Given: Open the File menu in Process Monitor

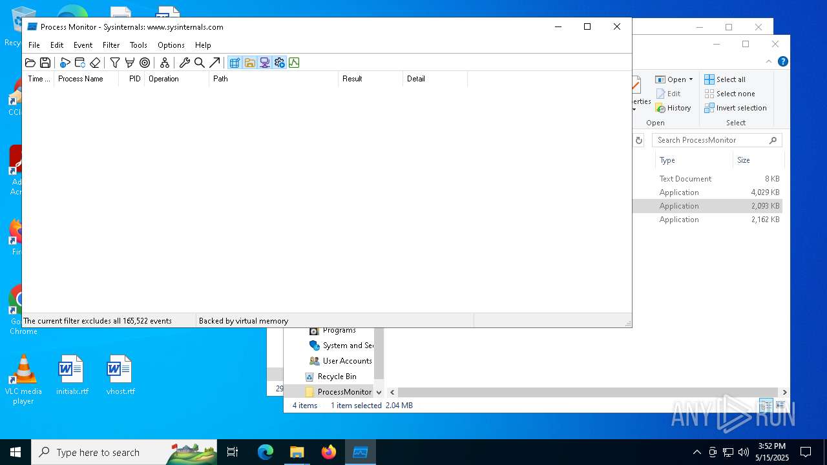Looking at the screenshot, I should (x=34, y=45).
